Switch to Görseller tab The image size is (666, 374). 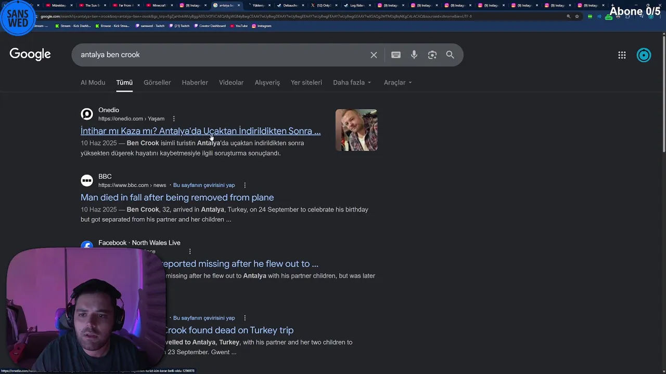[157, 83]
